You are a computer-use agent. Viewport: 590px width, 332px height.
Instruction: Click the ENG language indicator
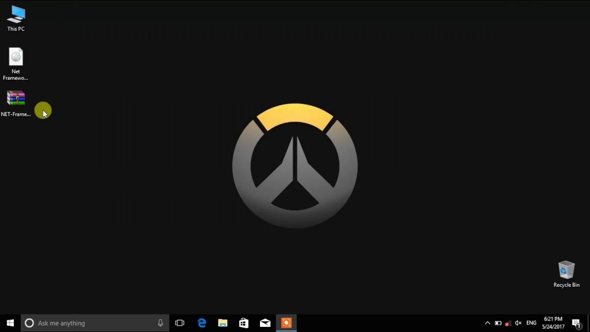pos(531,323)
